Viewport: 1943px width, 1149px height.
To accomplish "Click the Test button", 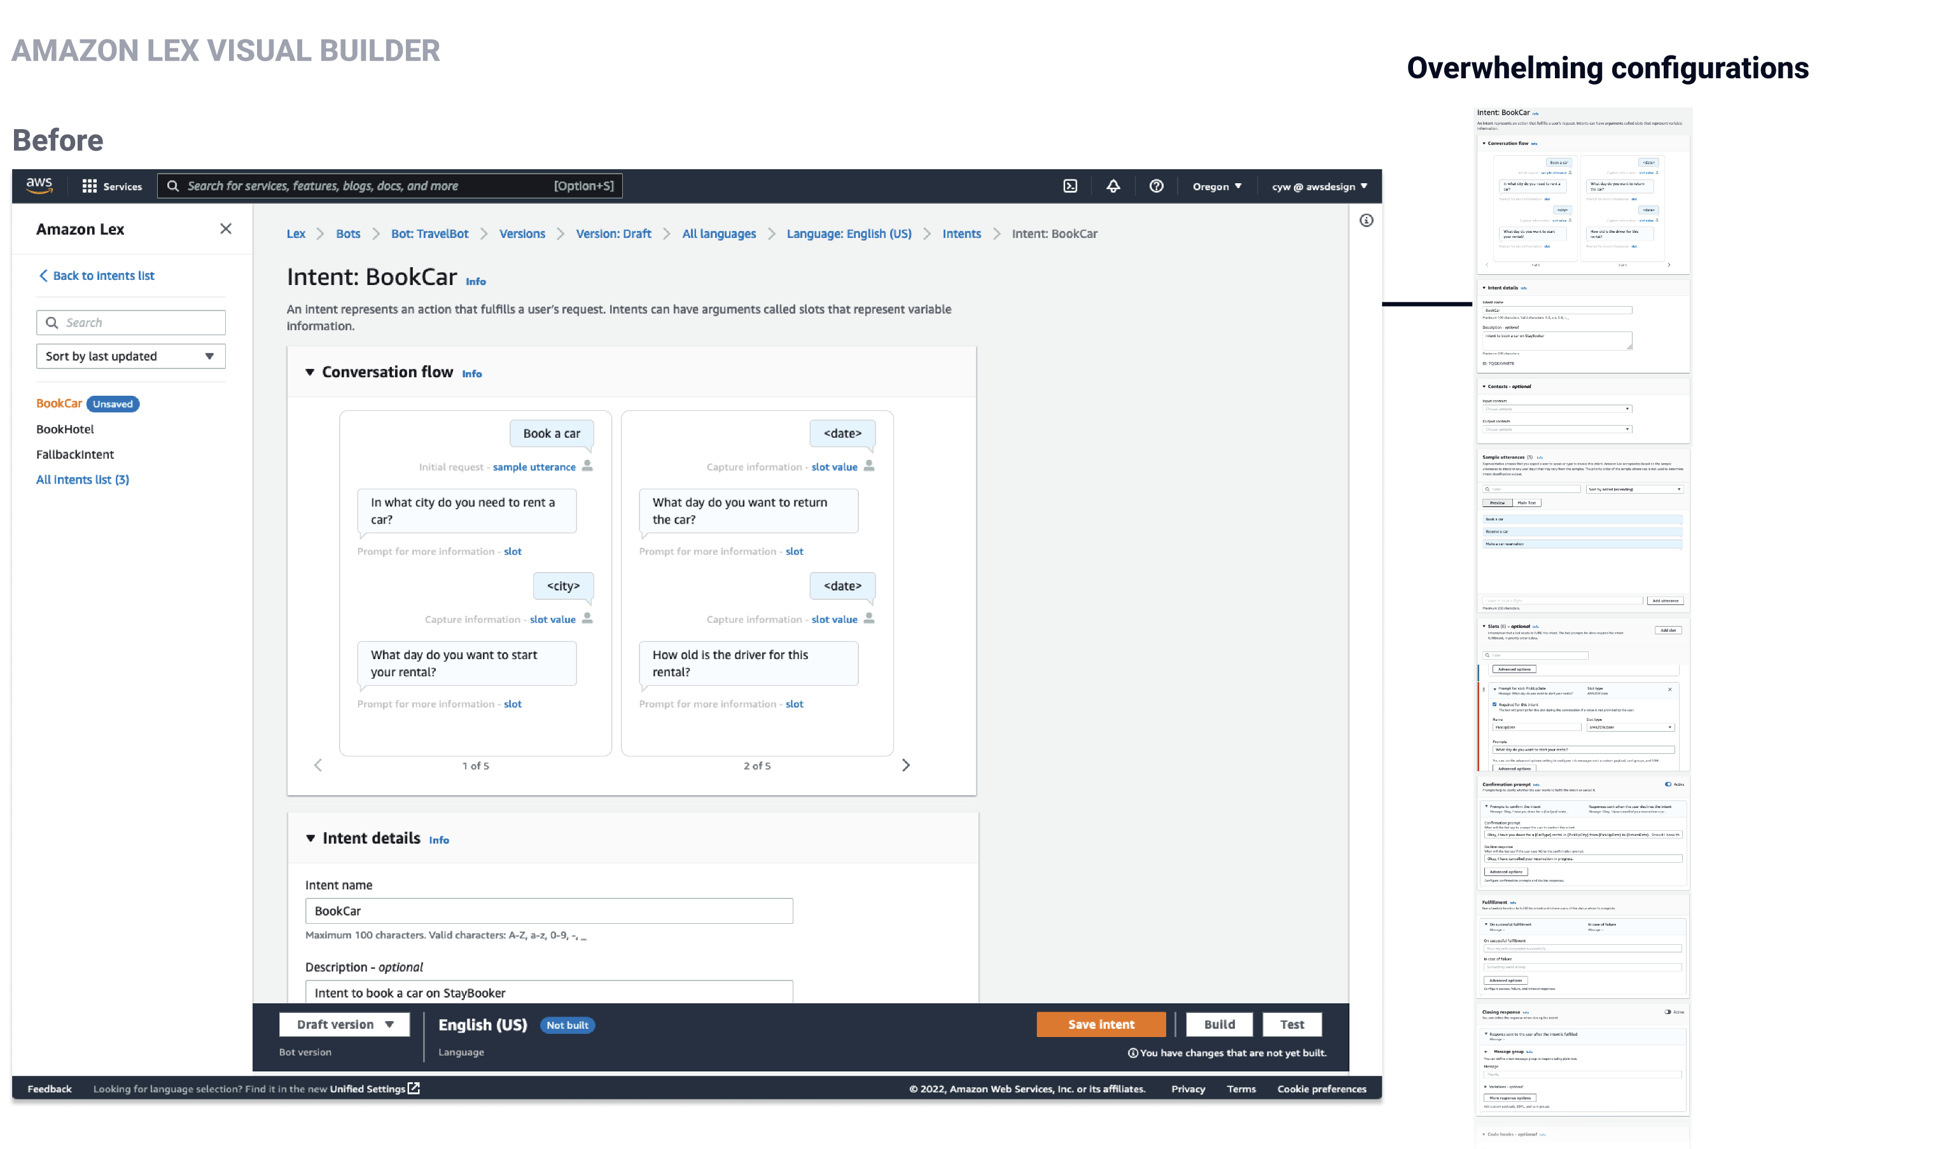I will tap(1292, 1024).
